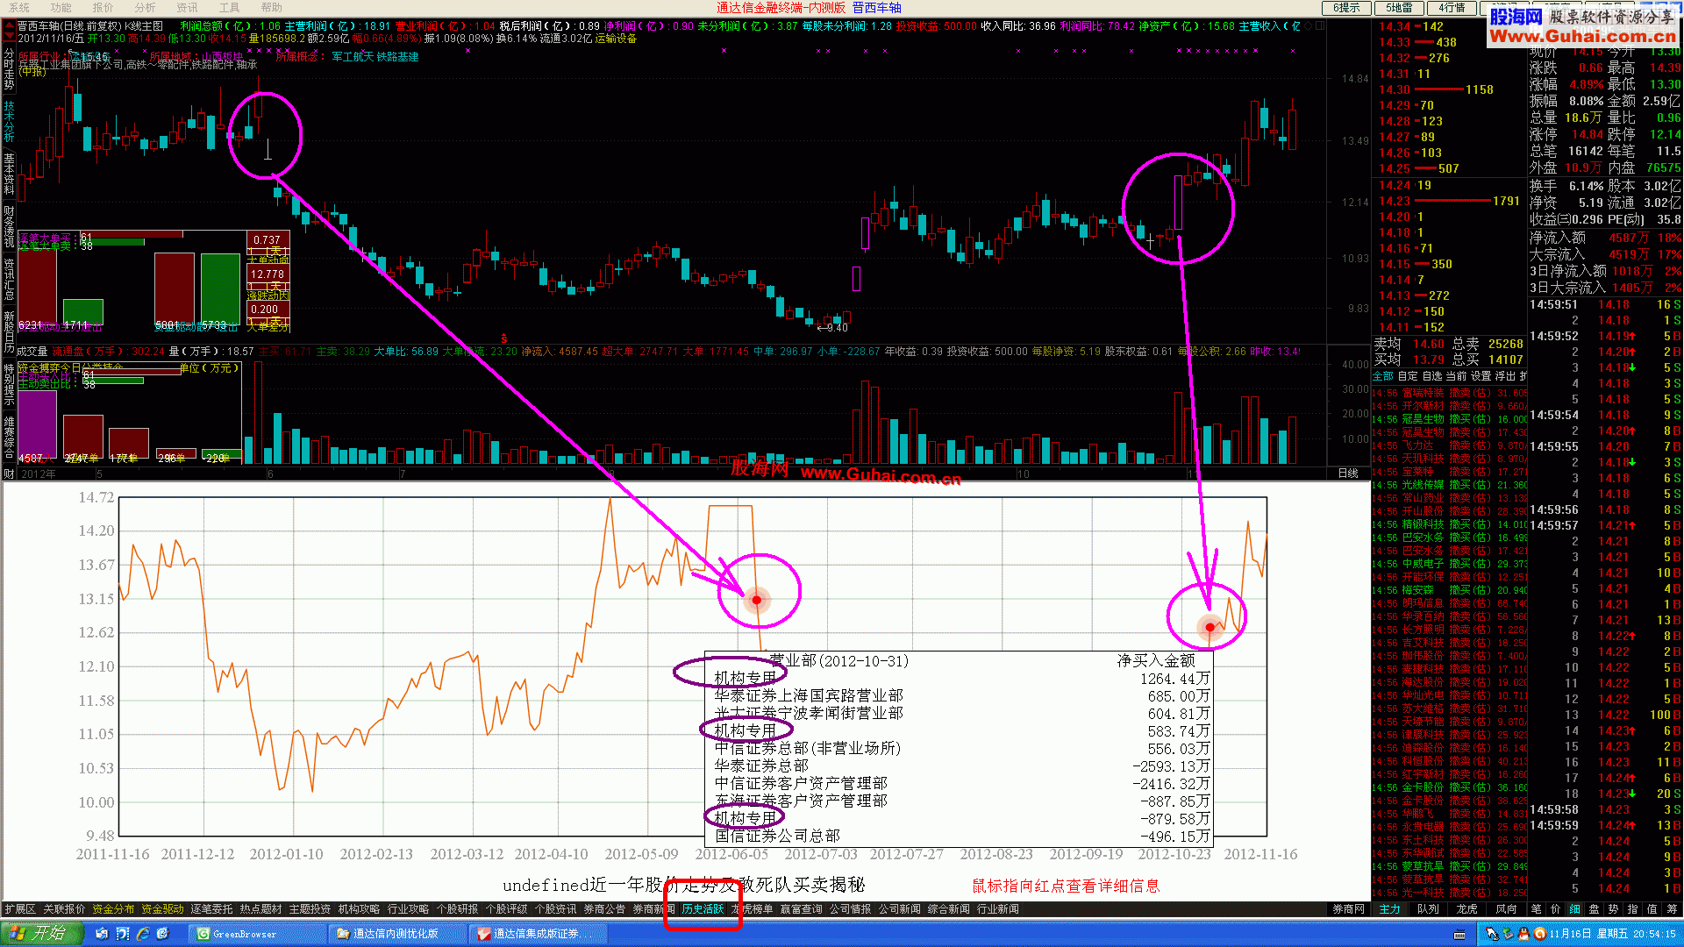Image resolution: width=1684 pixels, height=947 pixels.
Task: Click the red data point near 2012-06 on the price line
Action: tap(756, 600)
